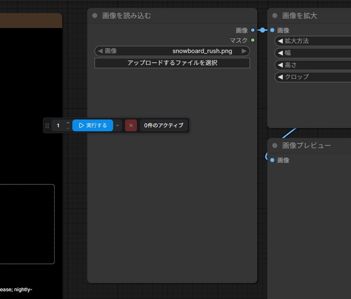Open the snowboard_rush.png image combo box

(172, 51)
